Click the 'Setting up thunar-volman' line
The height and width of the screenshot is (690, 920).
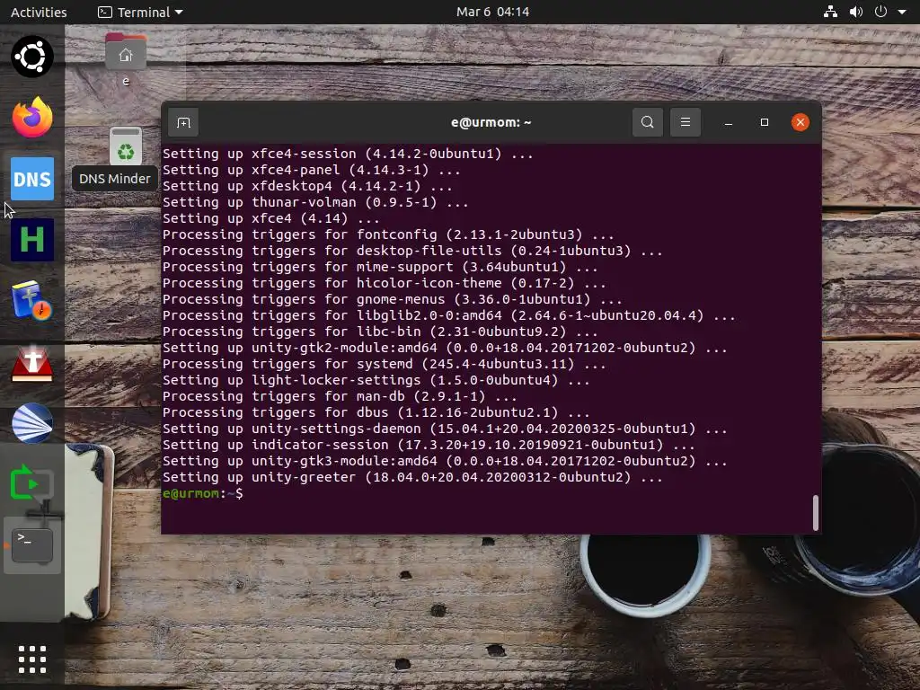315,202
